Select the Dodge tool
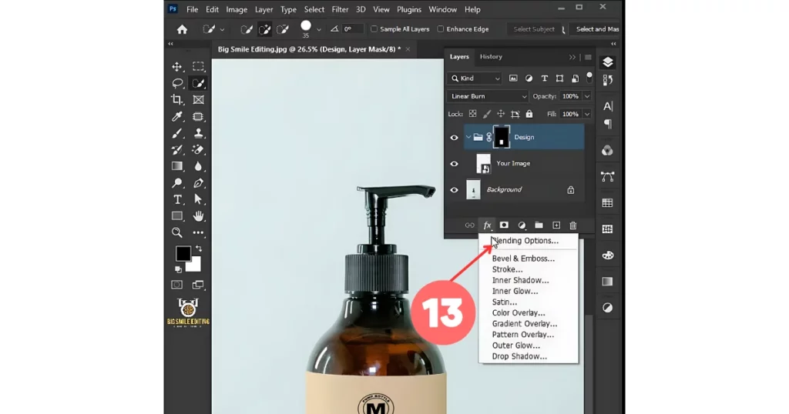The image size is (789, 414). [x=177, y=183]
